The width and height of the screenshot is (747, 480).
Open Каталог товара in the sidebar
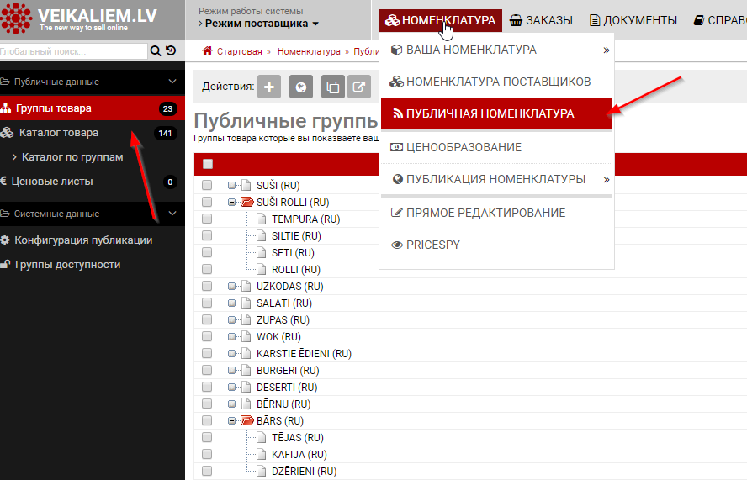click(x=59, y=133)
